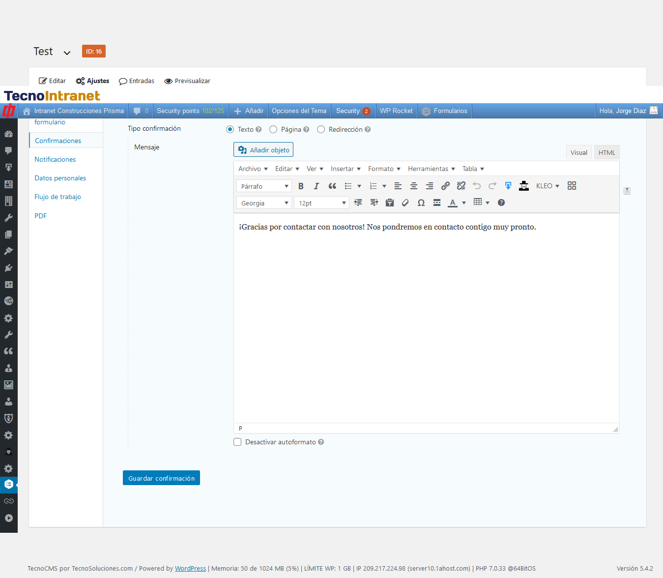Center align the text
663x578 pixels.
pyautogui.click(x=414, y=186)
